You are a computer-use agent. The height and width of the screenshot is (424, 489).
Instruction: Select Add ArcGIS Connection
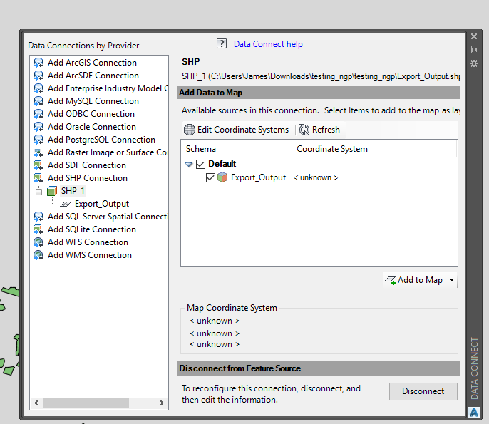pyautogui.click(x=92, y=63)
